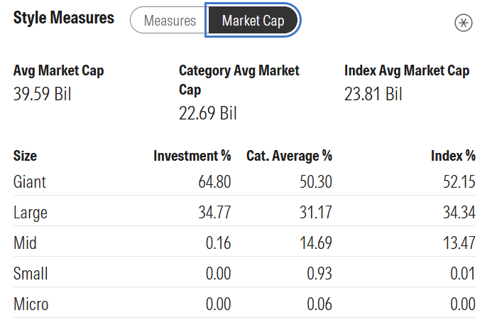
Task: Select the Market Cap toggle
Action: coord(253,21)
